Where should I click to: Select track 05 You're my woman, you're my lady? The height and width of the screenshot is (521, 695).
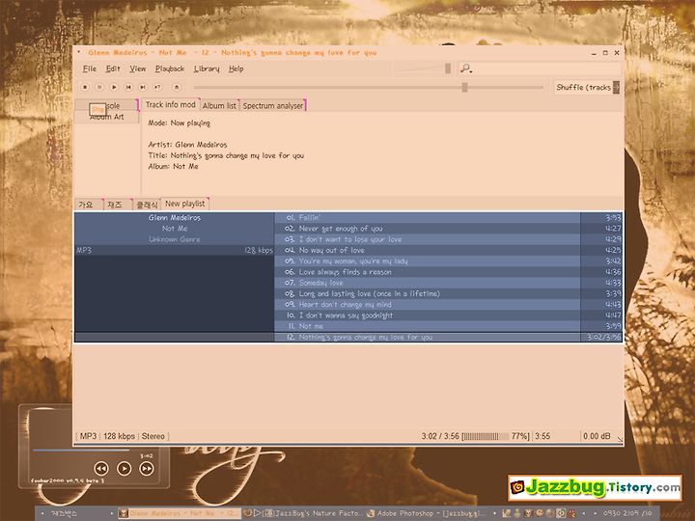tap(448, 260)
